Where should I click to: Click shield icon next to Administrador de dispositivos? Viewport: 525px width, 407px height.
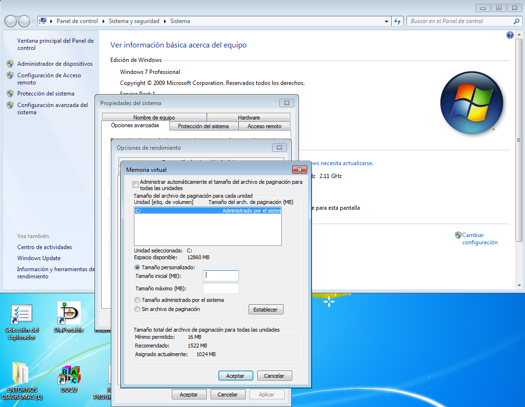[10, 64]
